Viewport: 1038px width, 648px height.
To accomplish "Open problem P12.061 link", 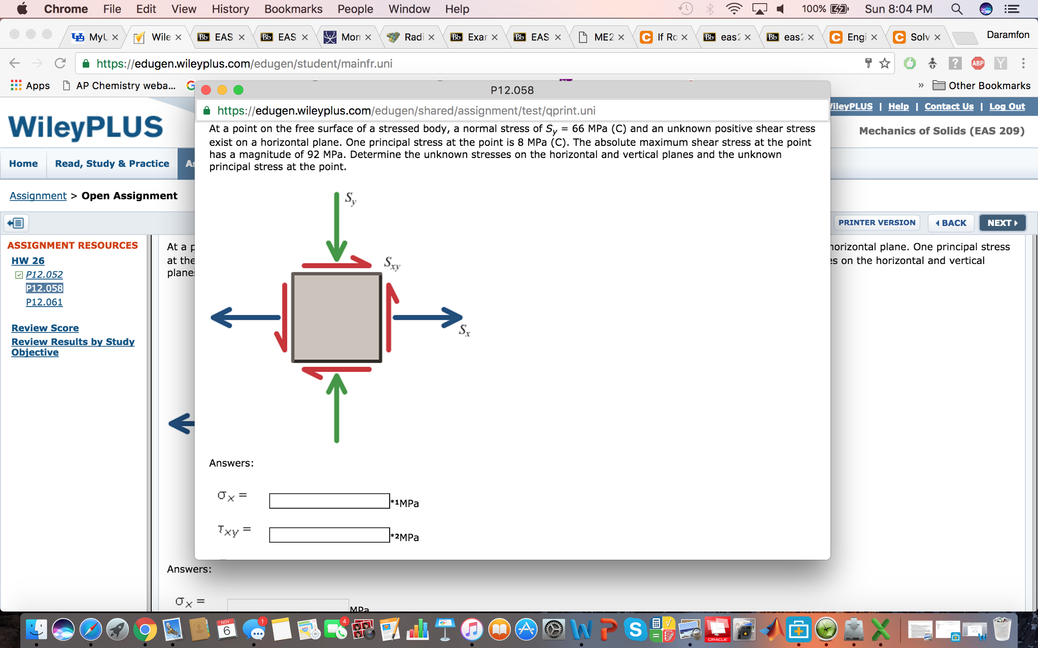I will pyautogui.click(x=44, y=302).
